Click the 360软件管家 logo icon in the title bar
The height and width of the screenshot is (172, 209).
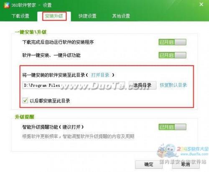[7, 5]
